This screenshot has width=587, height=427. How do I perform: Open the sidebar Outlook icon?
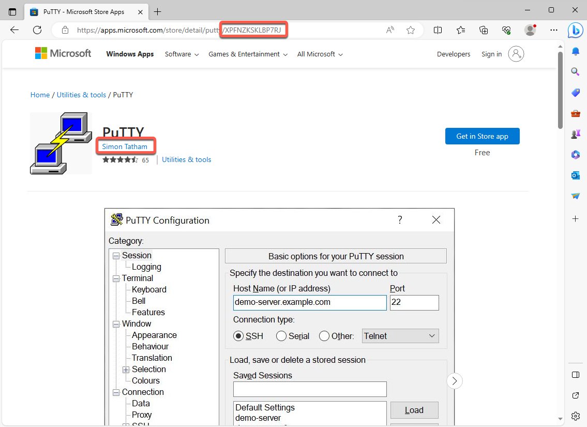coord(576,175)
